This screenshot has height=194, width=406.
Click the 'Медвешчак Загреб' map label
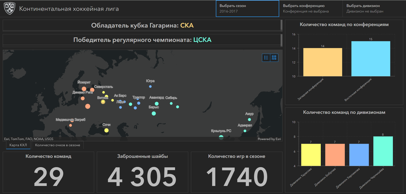(70, 120)
